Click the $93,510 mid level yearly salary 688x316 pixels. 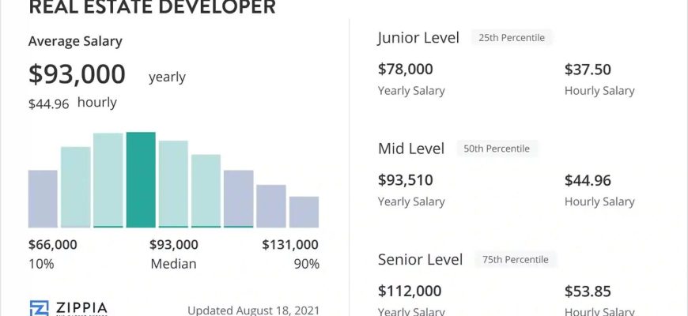[406, 180]
